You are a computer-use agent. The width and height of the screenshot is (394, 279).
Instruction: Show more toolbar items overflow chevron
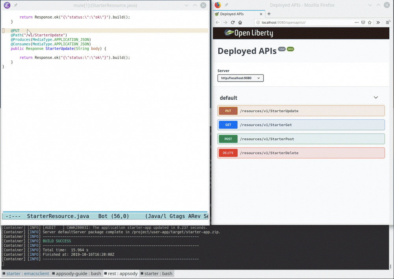point(378,22)
